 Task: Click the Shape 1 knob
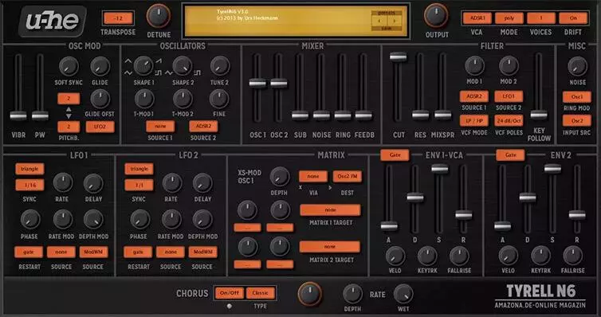[x=143, y=65]
